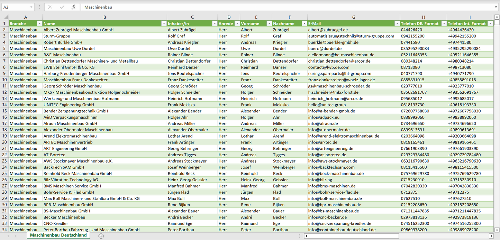Open the E-Mail column filter dropdown
Image resolution: width=500 pixels, height=240 pixels.
(x=397, y=24)
